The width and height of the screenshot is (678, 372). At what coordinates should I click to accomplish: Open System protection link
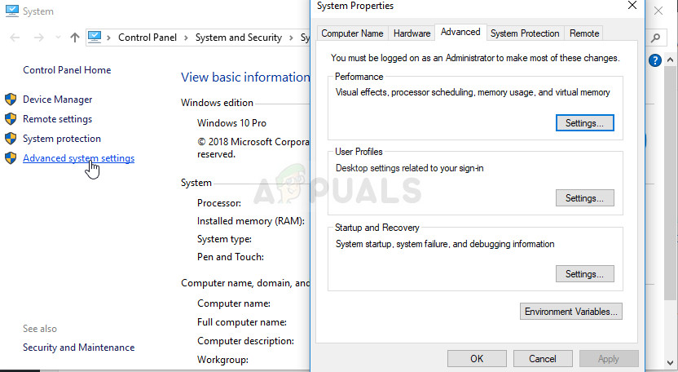[x=62, y=139]
